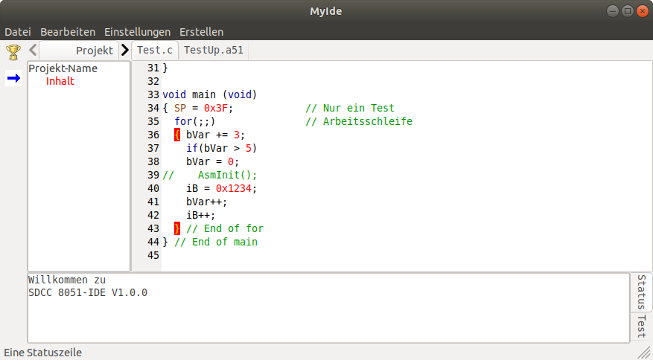Click the trophy icon in the toolbar

[13, 52]
